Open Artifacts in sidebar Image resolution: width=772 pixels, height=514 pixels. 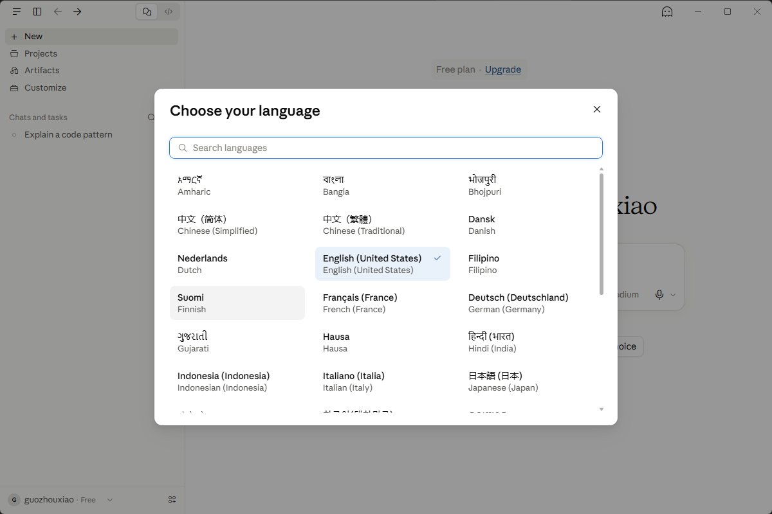click(91, 70)
